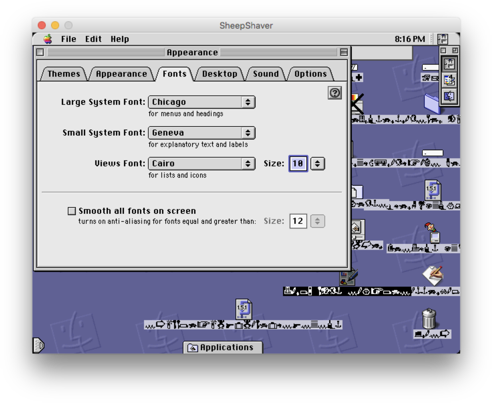Expand the Views Font Cairo dropdown
The width and height of the screenshot is (492, 403).
[x=202, y=164]
